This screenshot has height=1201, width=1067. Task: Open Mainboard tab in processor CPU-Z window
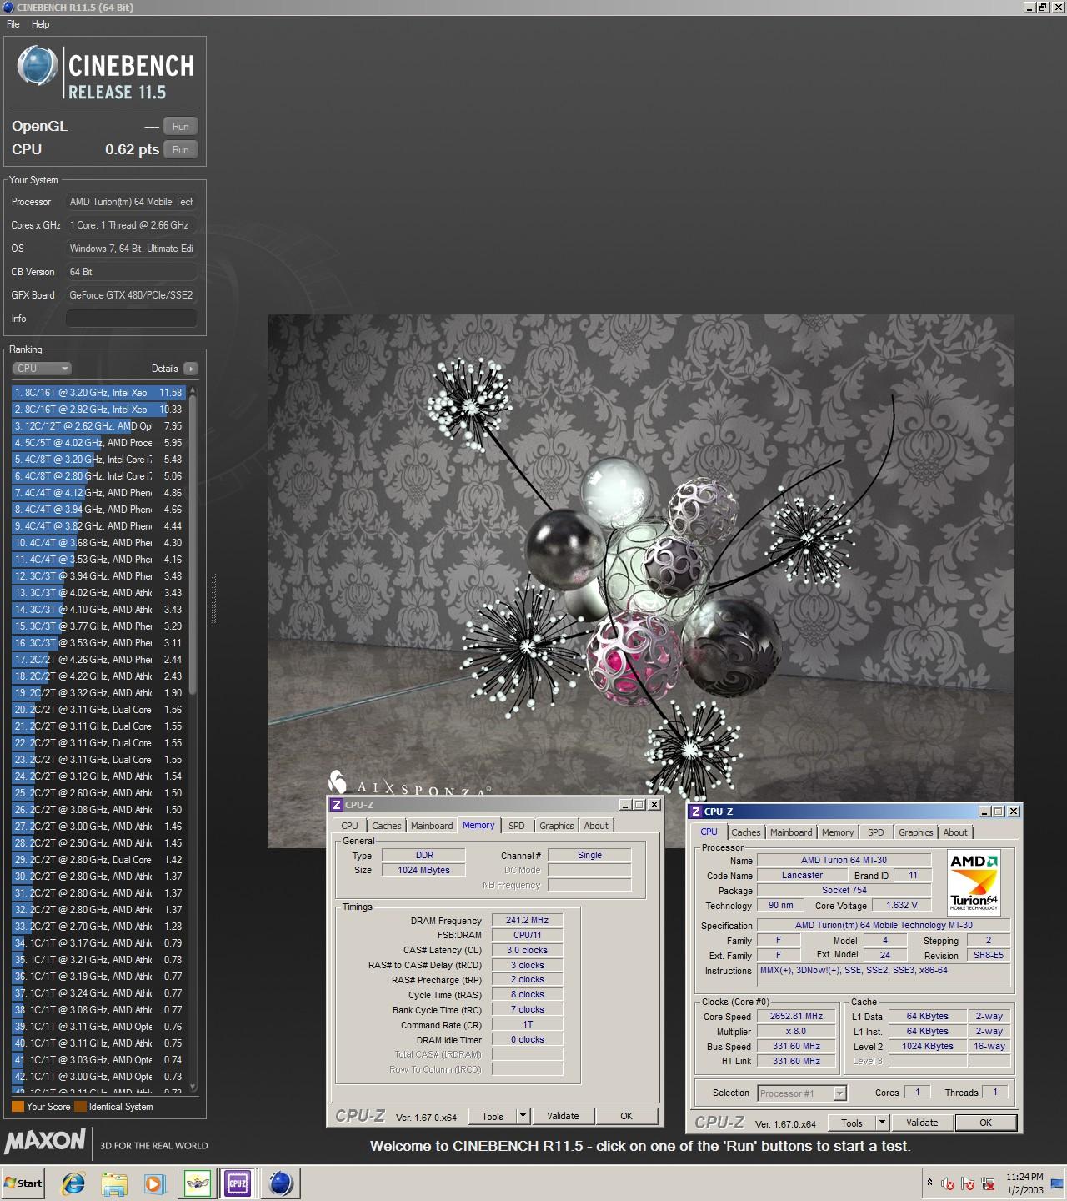(x=791, y=832)
